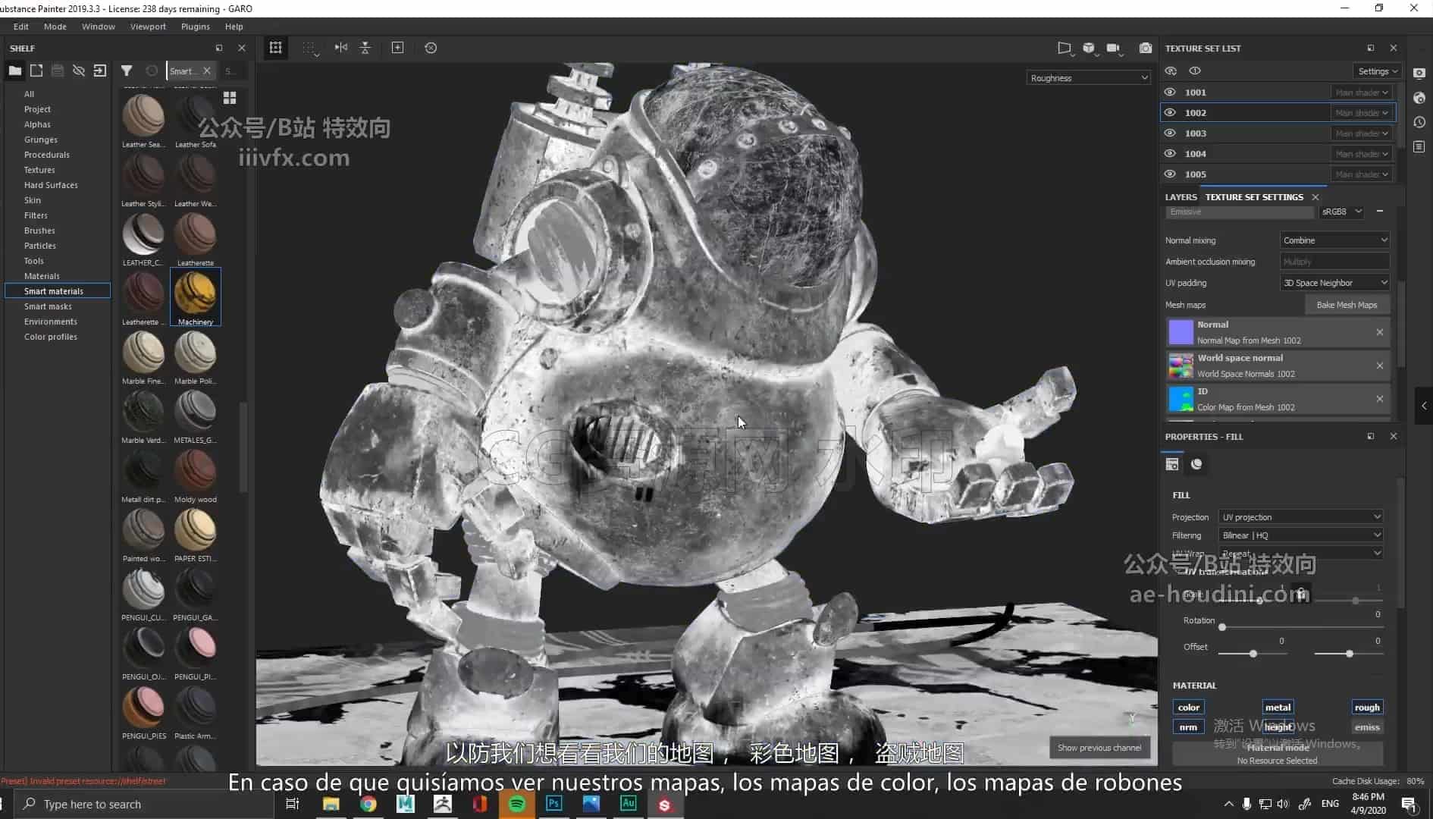Open the Viewport menu

148,27
